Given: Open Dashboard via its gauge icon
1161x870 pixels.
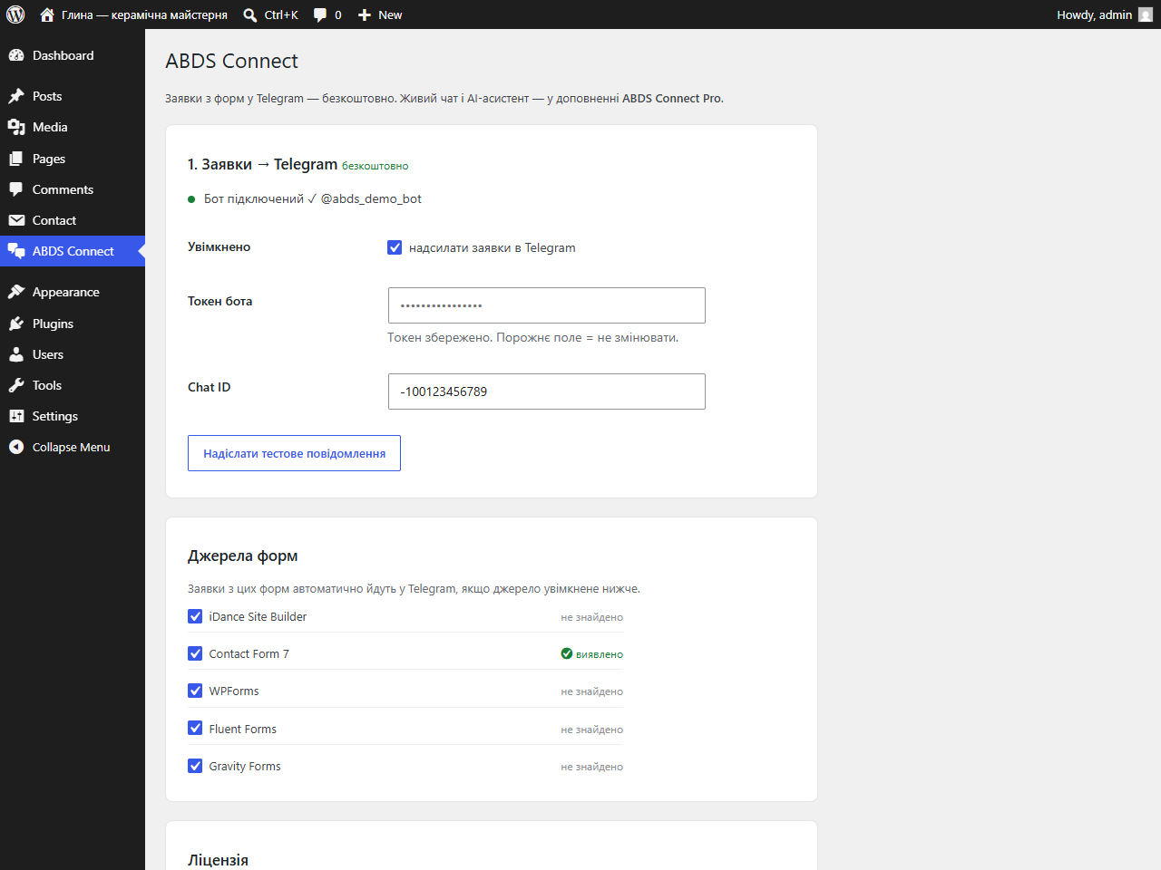Looking at the screenshot, I should click(16, 55).
